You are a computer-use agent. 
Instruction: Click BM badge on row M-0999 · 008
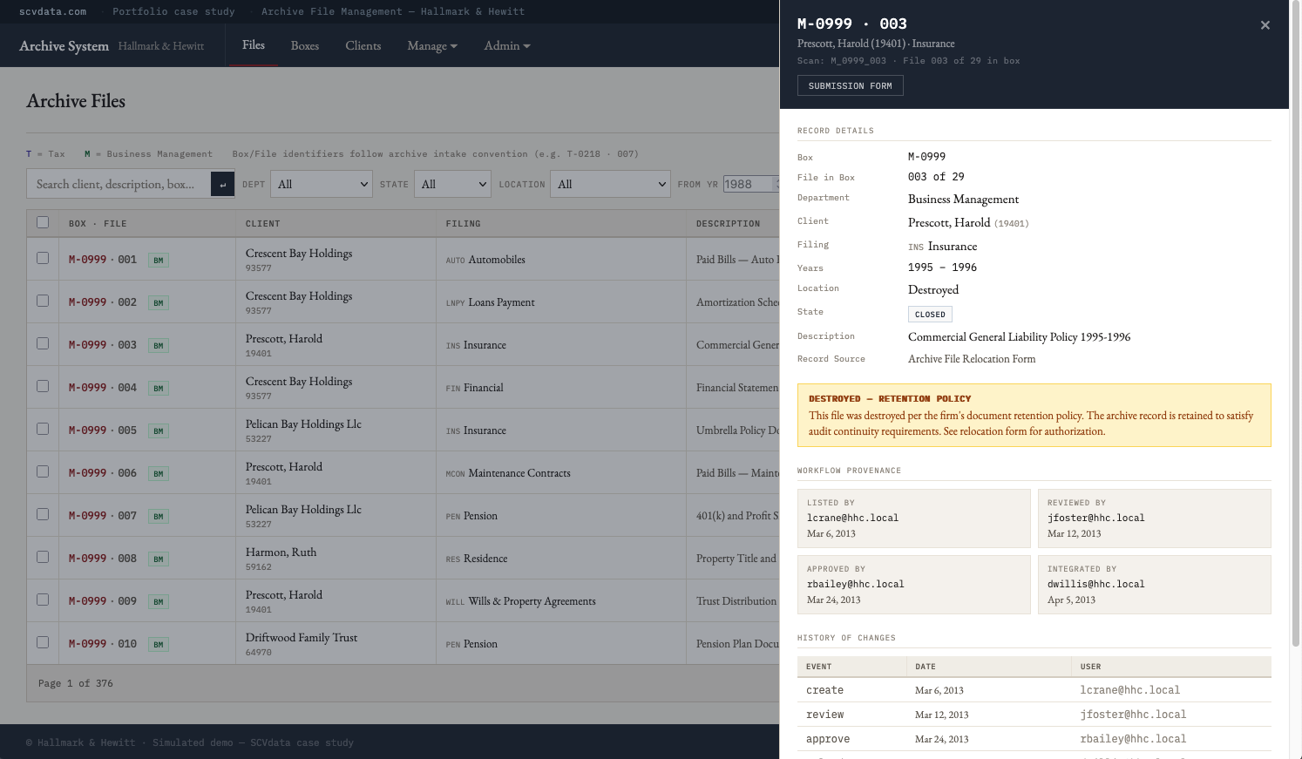pos(159,559)
